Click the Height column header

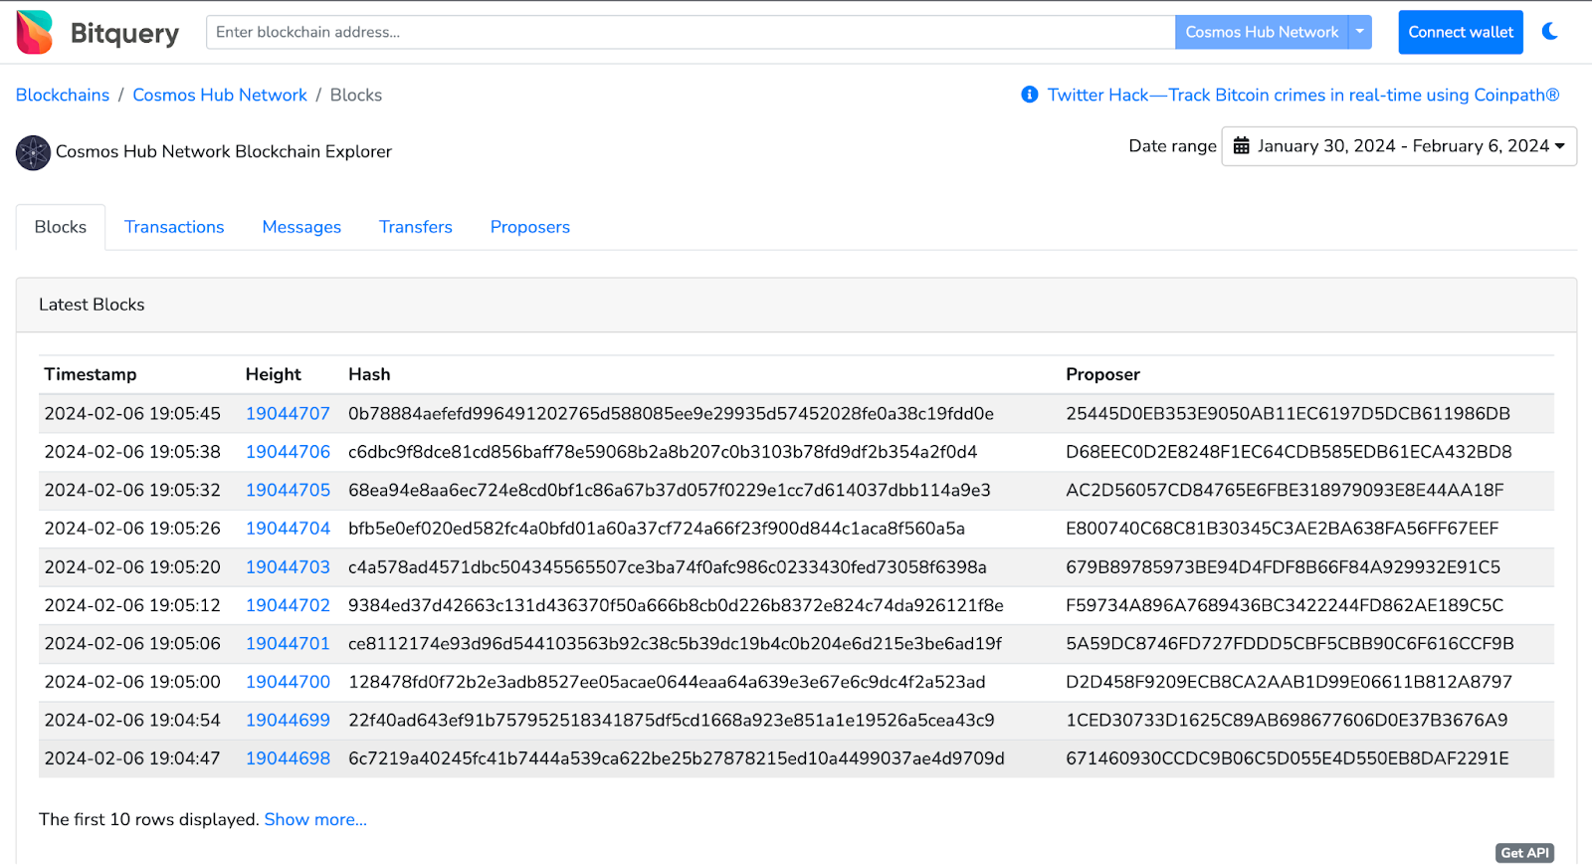274,374
